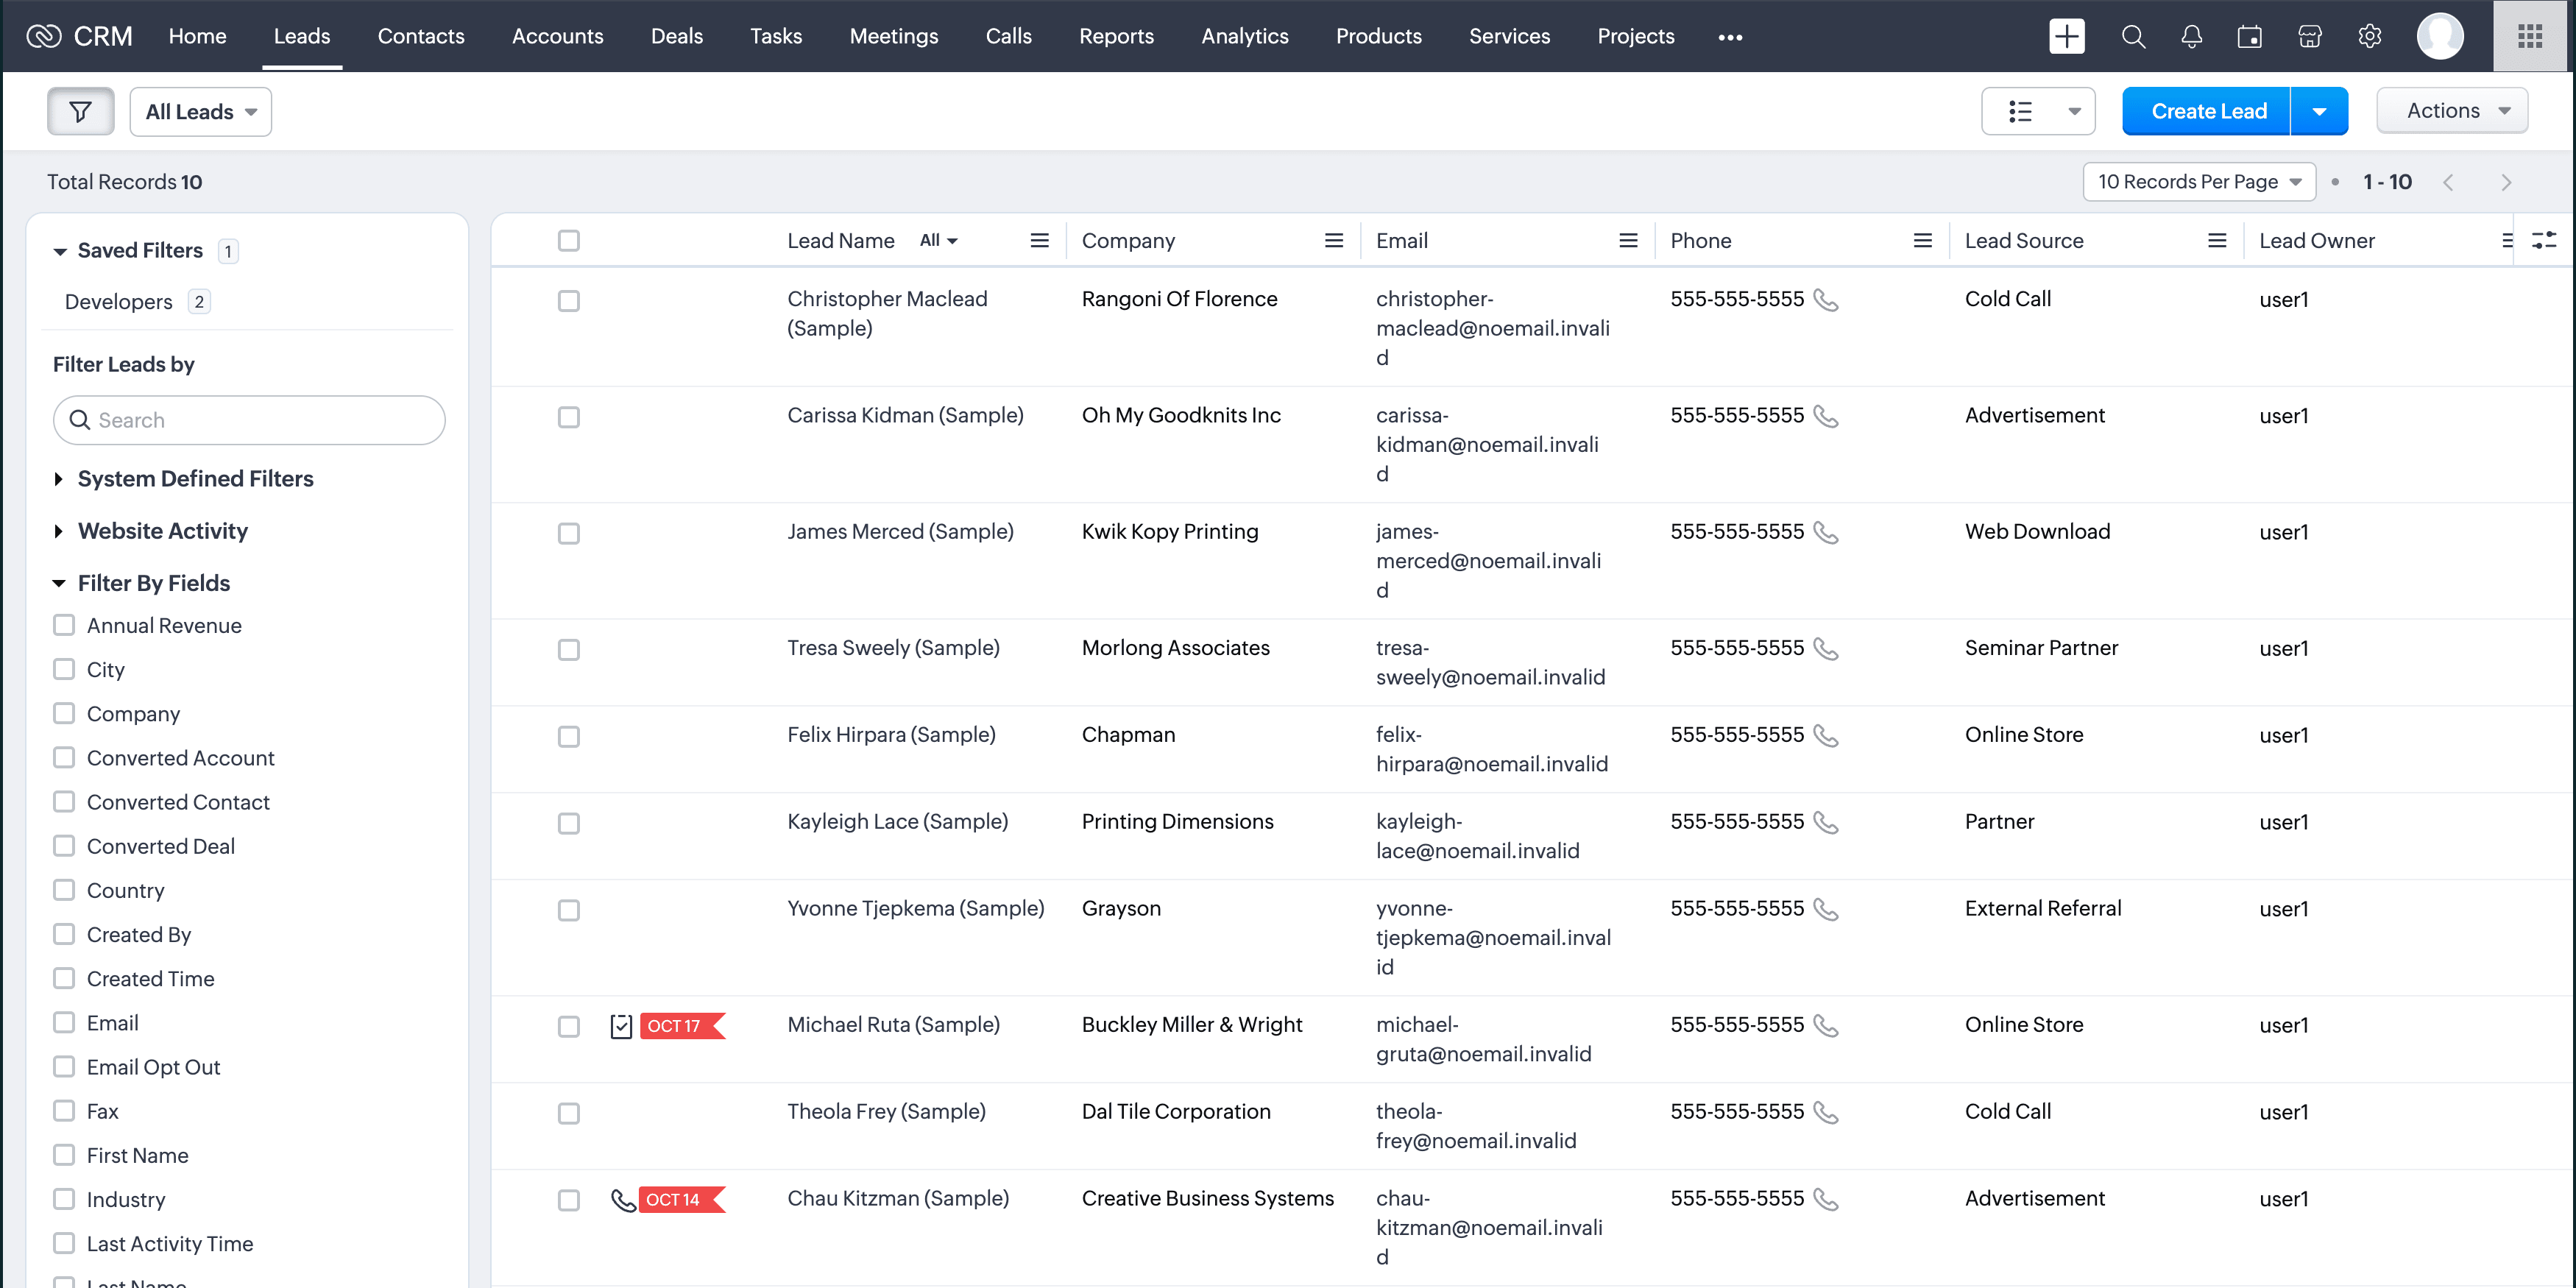Viewport: 2576px width, 1288px height.
Task: Open the Deals module tab
Action: [676, 36]
